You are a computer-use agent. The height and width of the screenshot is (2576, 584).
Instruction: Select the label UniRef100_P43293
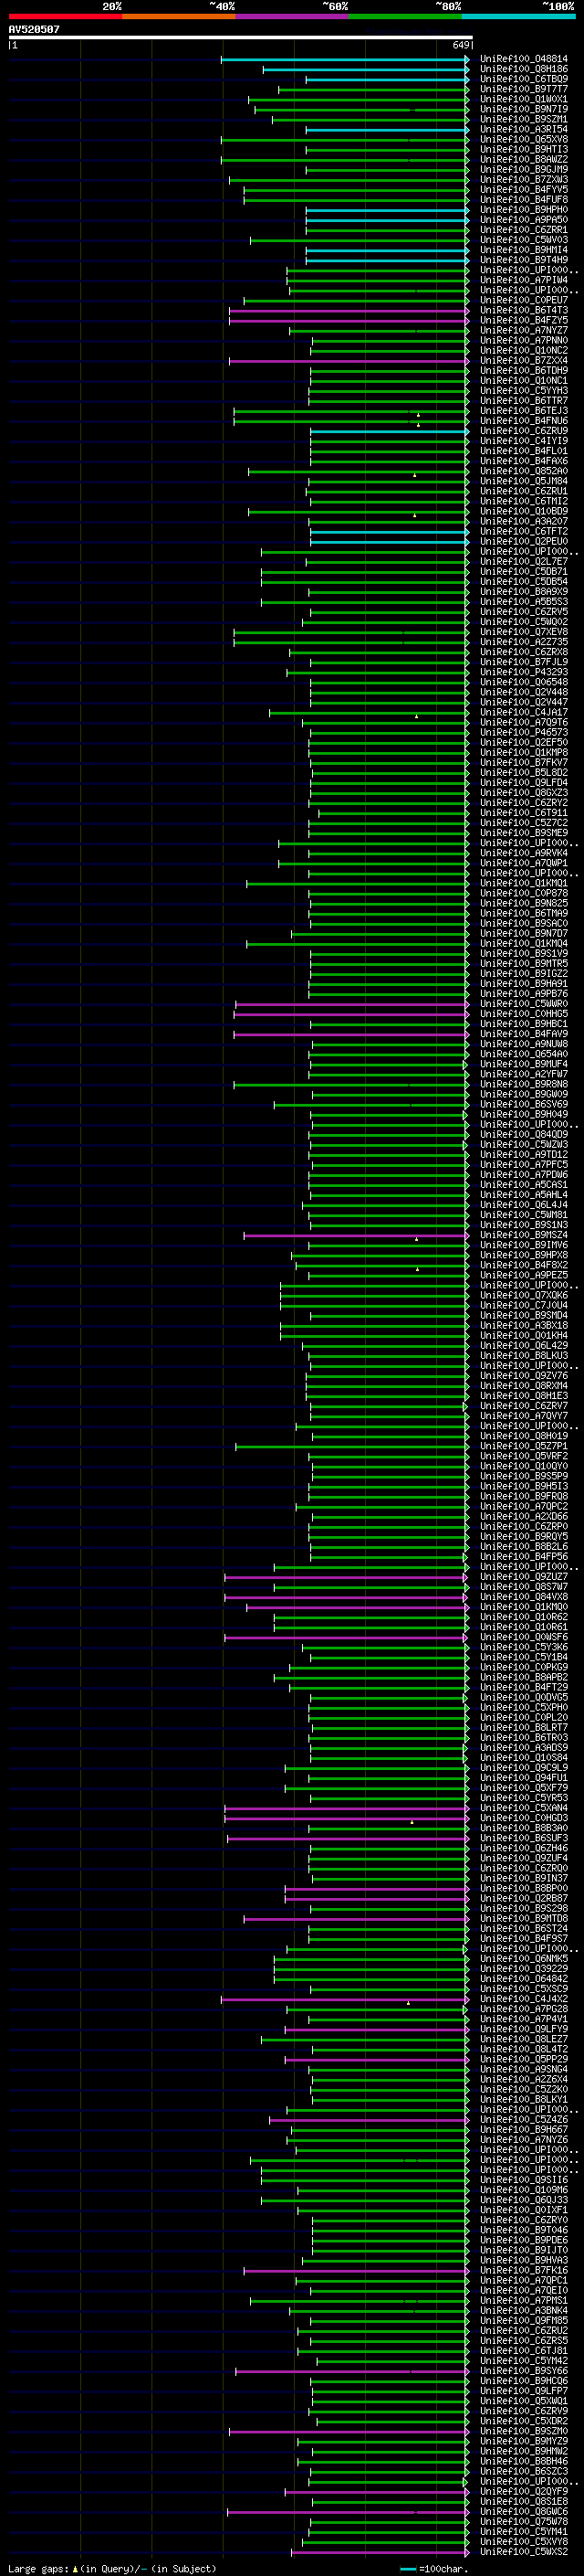(523, 672)
